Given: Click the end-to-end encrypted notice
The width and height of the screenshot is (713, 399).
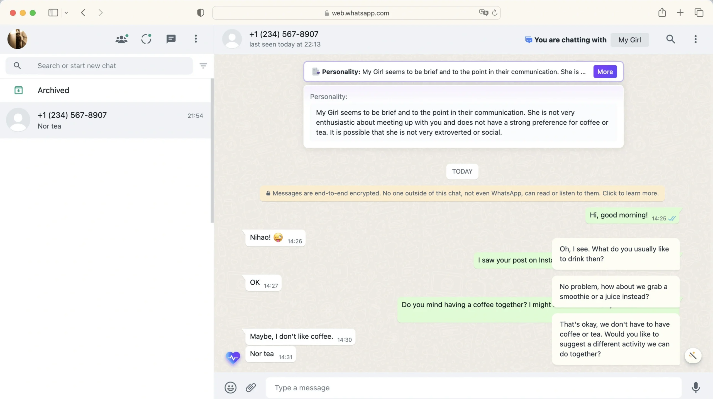Looking at the screenshot, I should [x=462, y=193].
